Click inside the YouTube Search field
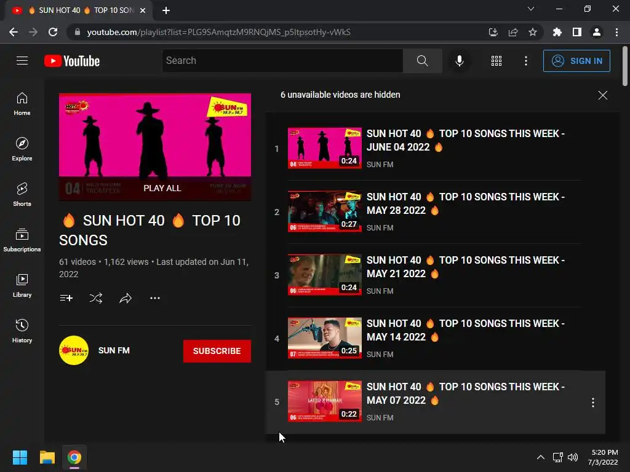This screenshot has width=630, height=472. (282, 61)
